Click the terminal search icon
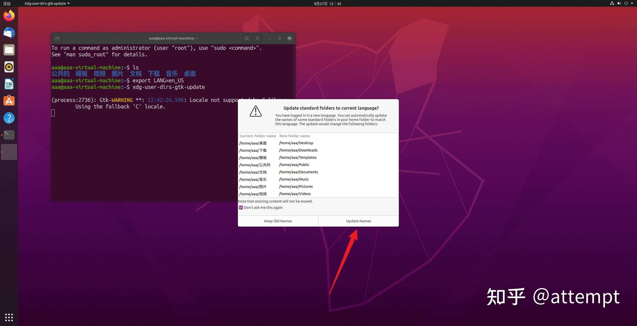Image resolution: width=637 pixels, height=326 pixels. click(247, 38)
